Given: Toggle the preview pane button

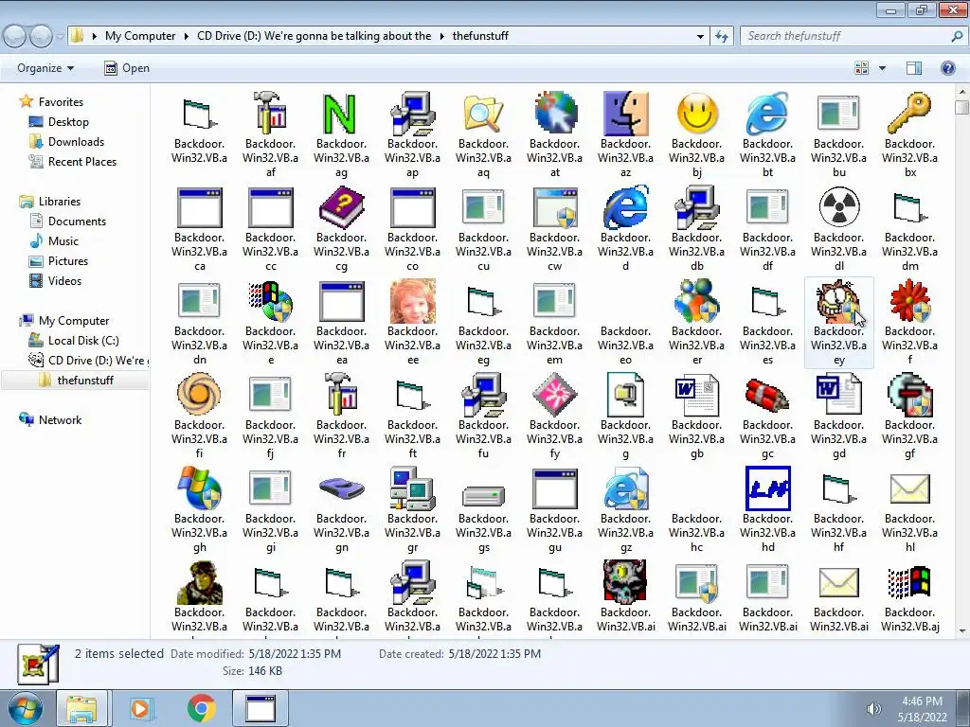Looking at the screenshot, I should point(914,68).
